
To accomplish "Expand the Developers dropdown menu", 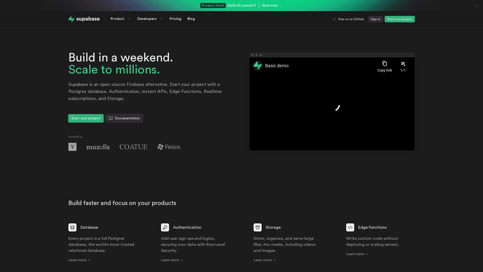I will (x=150, y=19).
